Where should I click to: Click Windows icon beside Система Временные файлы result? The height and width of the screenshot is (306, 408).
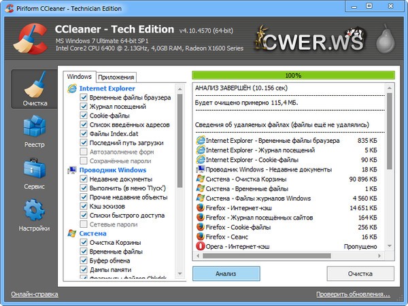pyautogui.click(x=201, y=188)
